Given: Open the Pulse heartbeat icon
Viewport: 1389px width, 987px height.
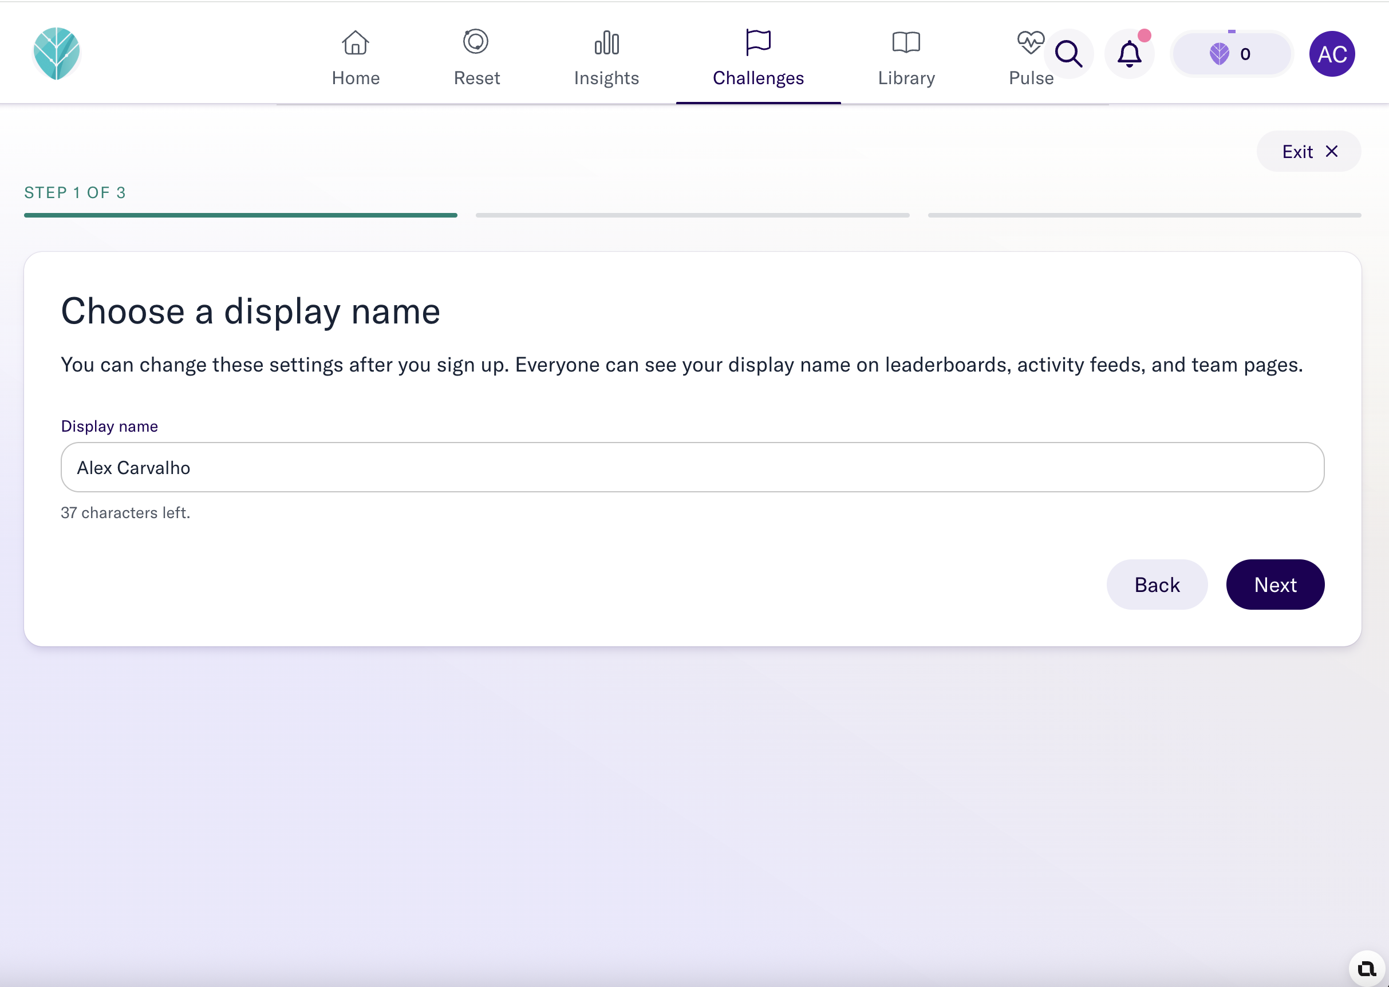Looking at the screenshot, I should point(1031,42).
